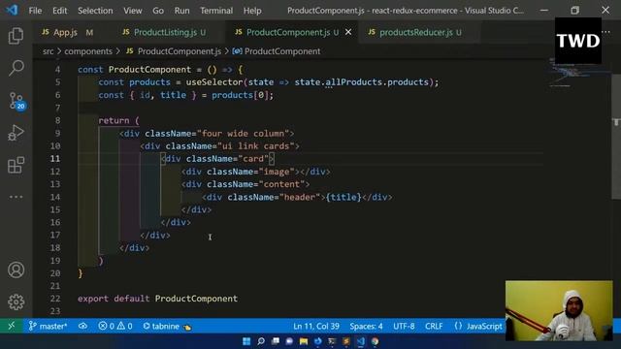Open the View menu
621x349 pixels.
132,11
